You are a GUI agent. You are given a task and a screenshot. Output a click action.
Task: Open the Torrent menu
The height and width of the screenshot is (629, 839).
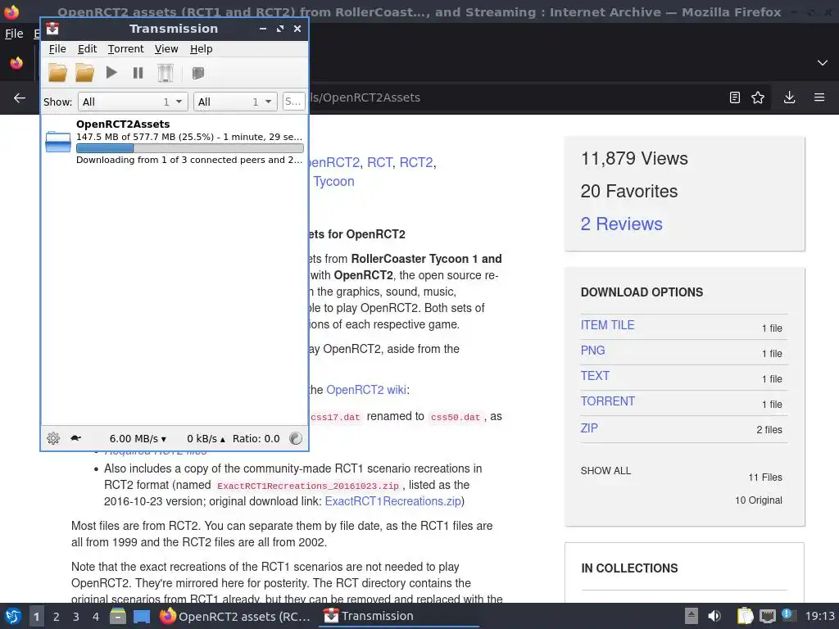[x=125, y=48]
